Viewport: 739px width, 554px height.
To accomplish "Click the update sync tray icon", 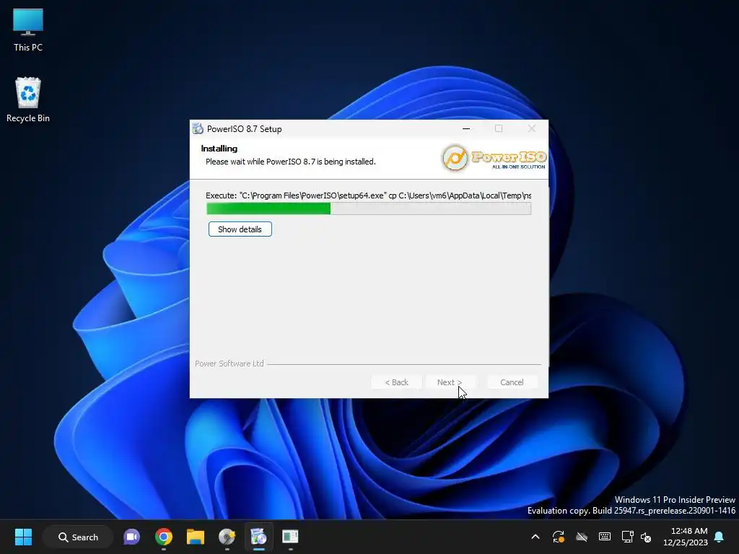I will 559,537.
